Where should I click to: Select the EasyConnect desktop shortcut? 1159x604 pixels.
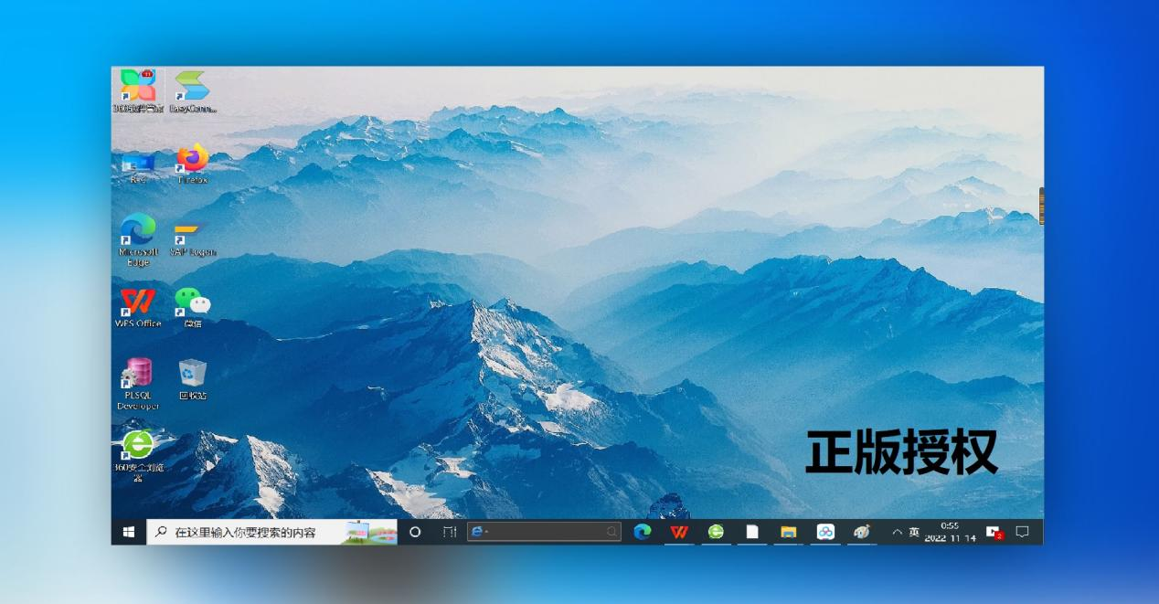pos(192,88)
